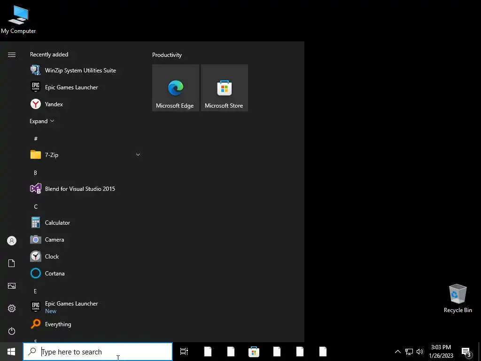Screen dimensions: 481x361
Task: Expand the 7-Zip folder chevron
Action: pos(138,155)
